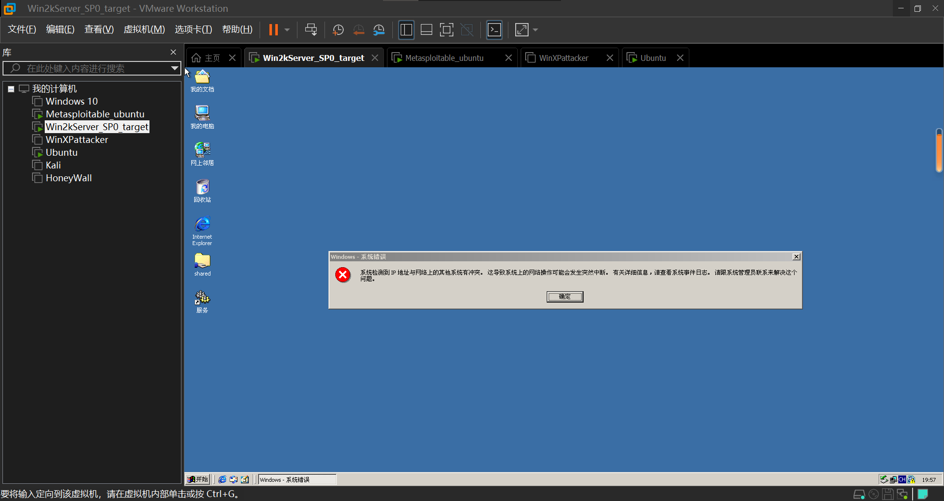Click the CD/DVD drive status icon
The width and height of the screenshot is (944, 501).
point(873,494)
